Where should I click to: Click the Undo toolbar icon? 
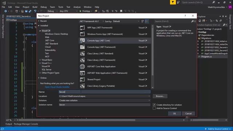(35, 11)
